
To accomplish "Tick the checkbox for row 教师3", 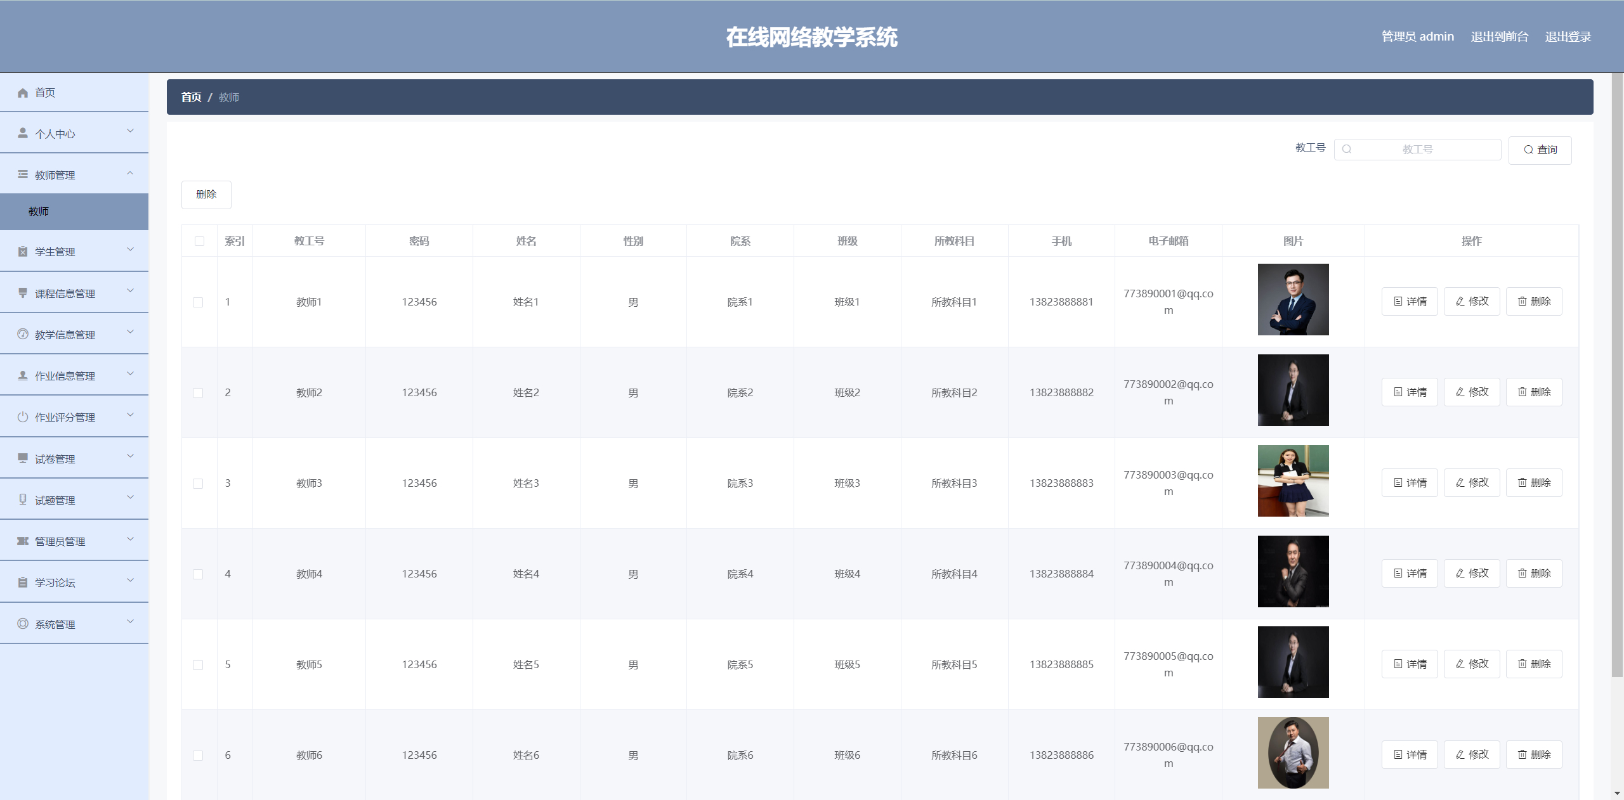I will [x=198, y=484].
